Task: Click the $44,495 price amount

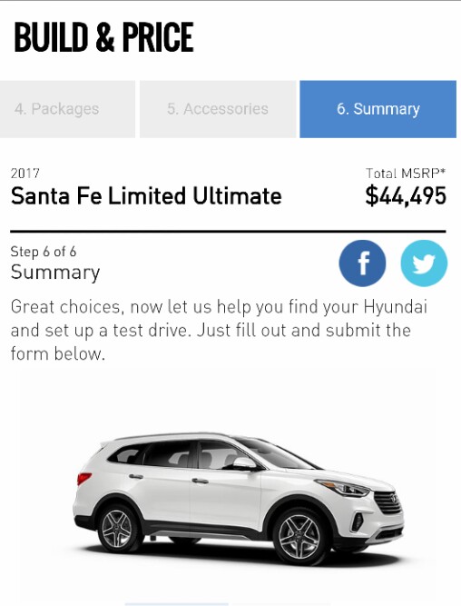Action: (x=406, y=196)
